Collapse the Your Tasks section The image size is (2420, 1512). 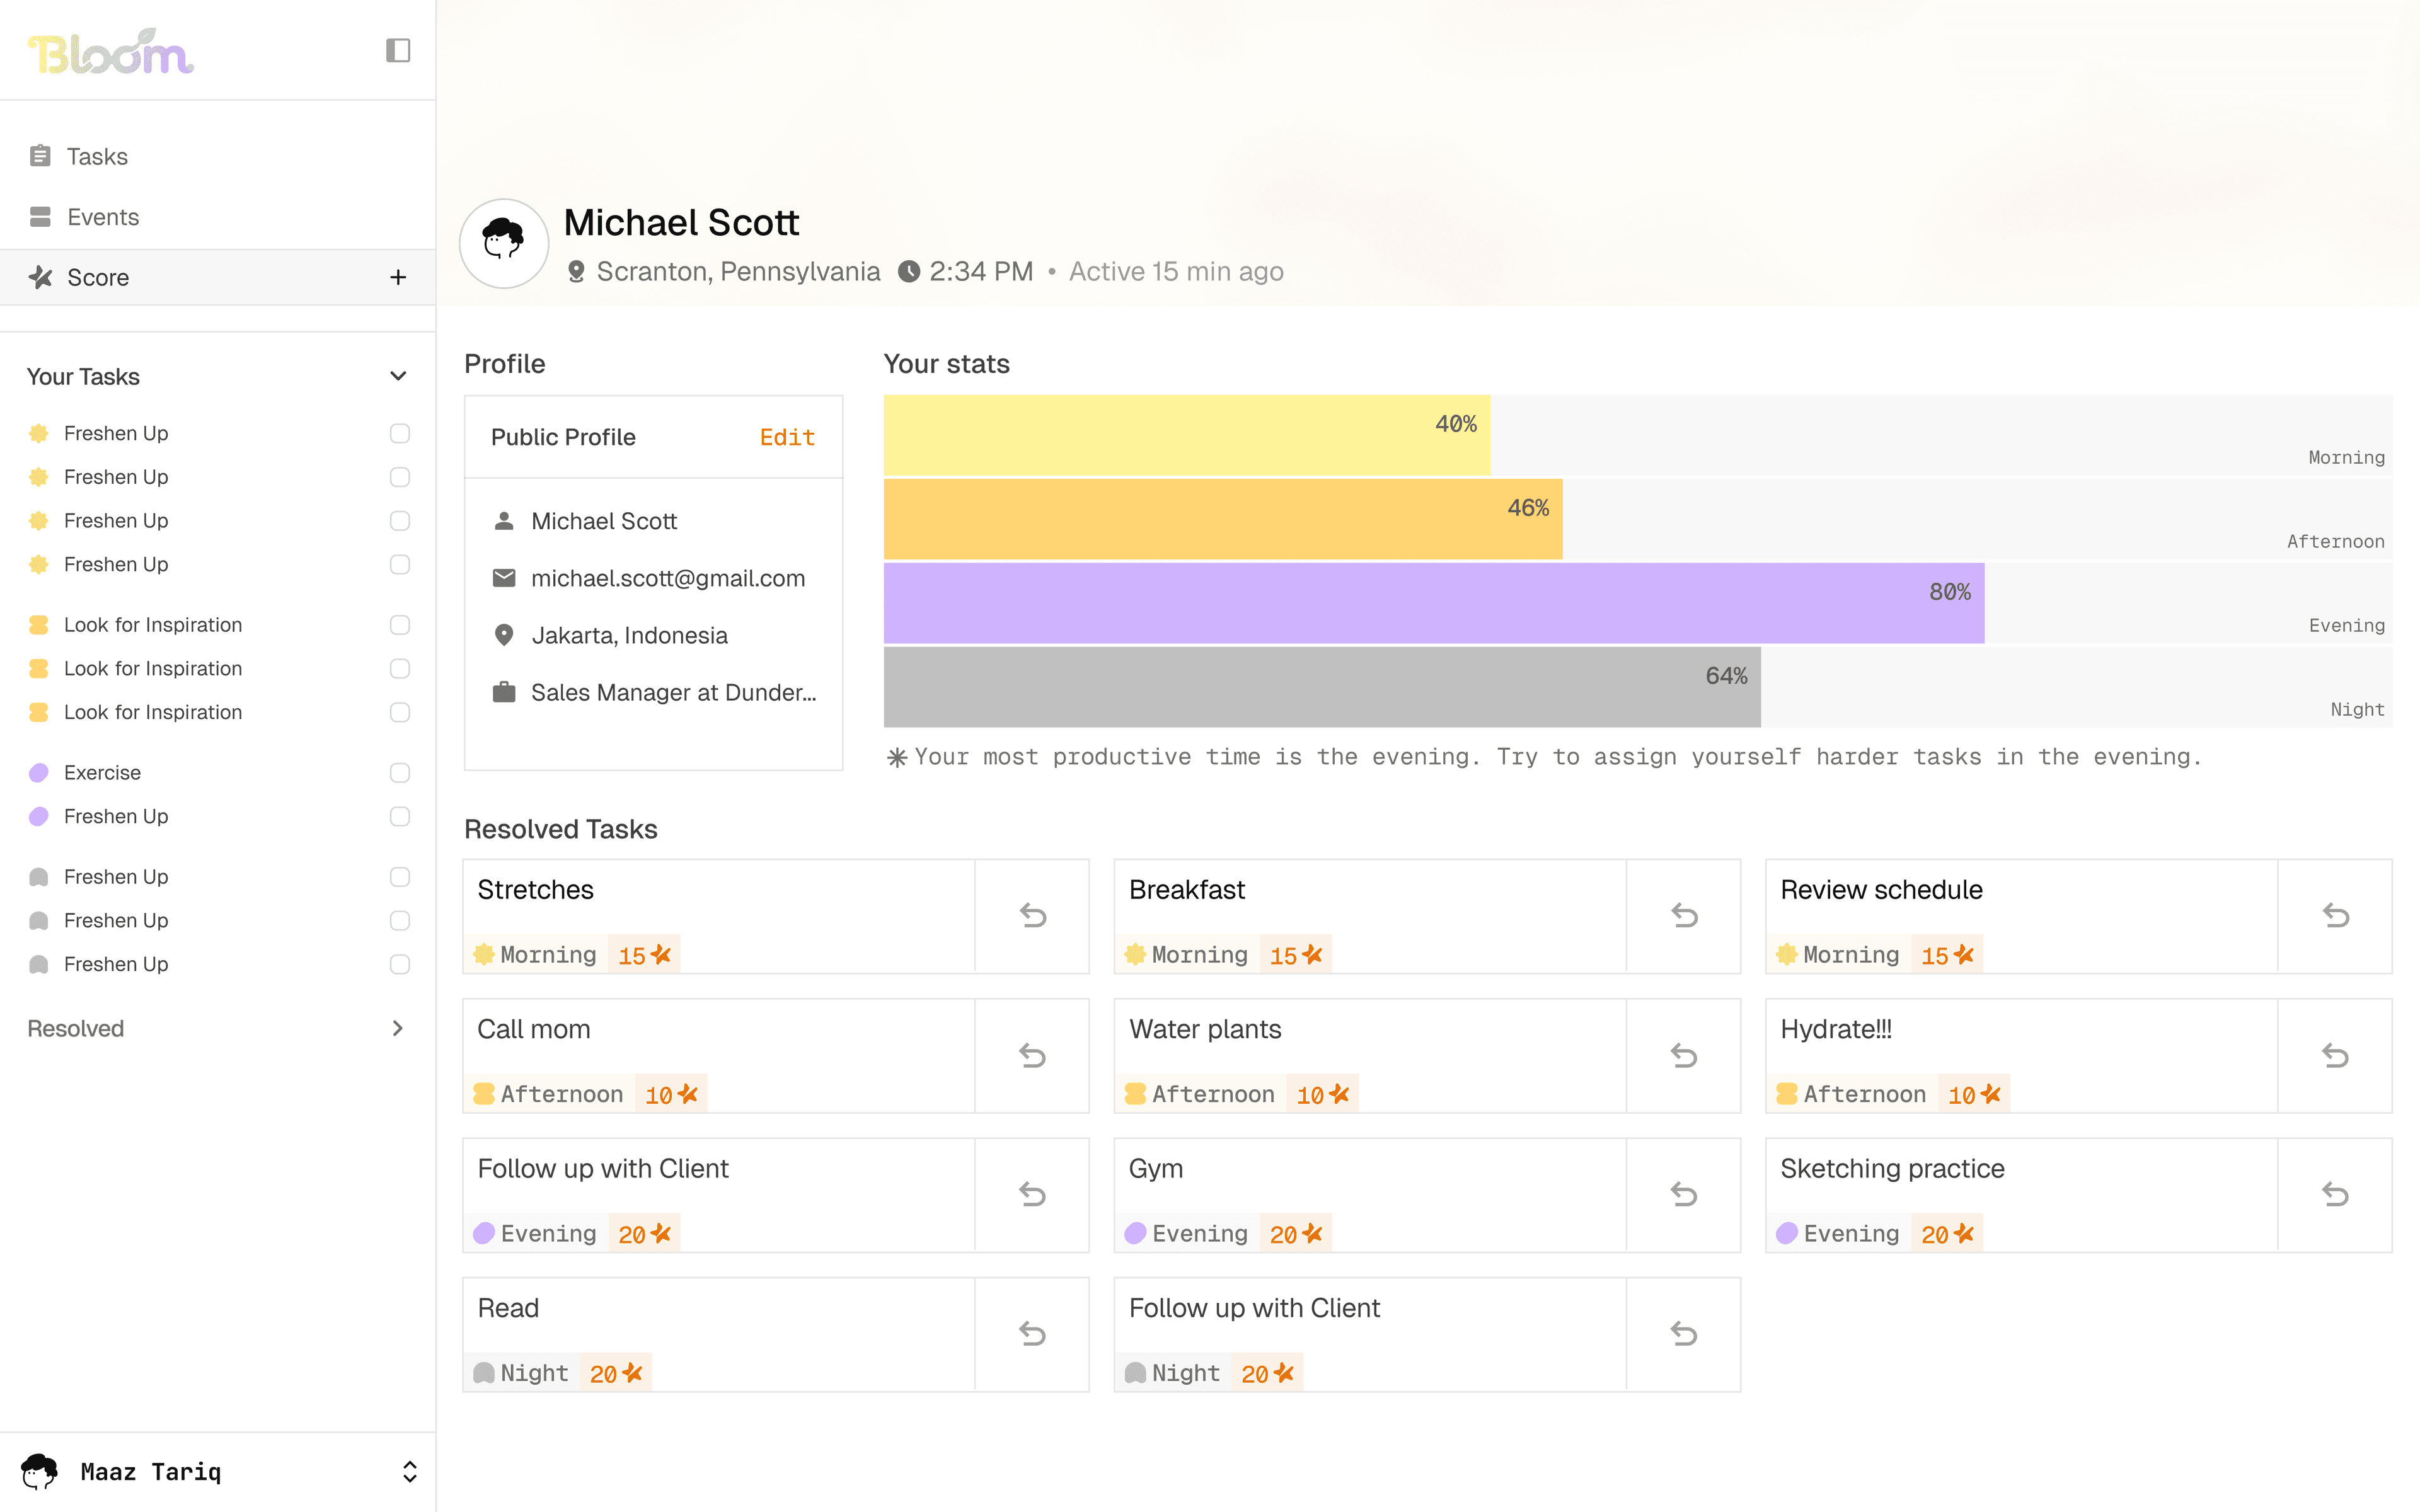point(398,376)
